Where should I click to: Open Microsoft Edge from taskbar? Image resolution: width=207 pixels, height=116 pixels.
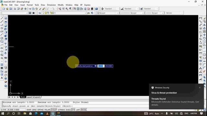coord(36,113)
